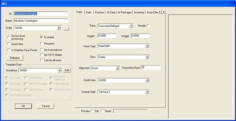Image resolution: width=236 pixels, height=121 pixels.
Task: Switch to the Stats tab
Action: [89, 12]
